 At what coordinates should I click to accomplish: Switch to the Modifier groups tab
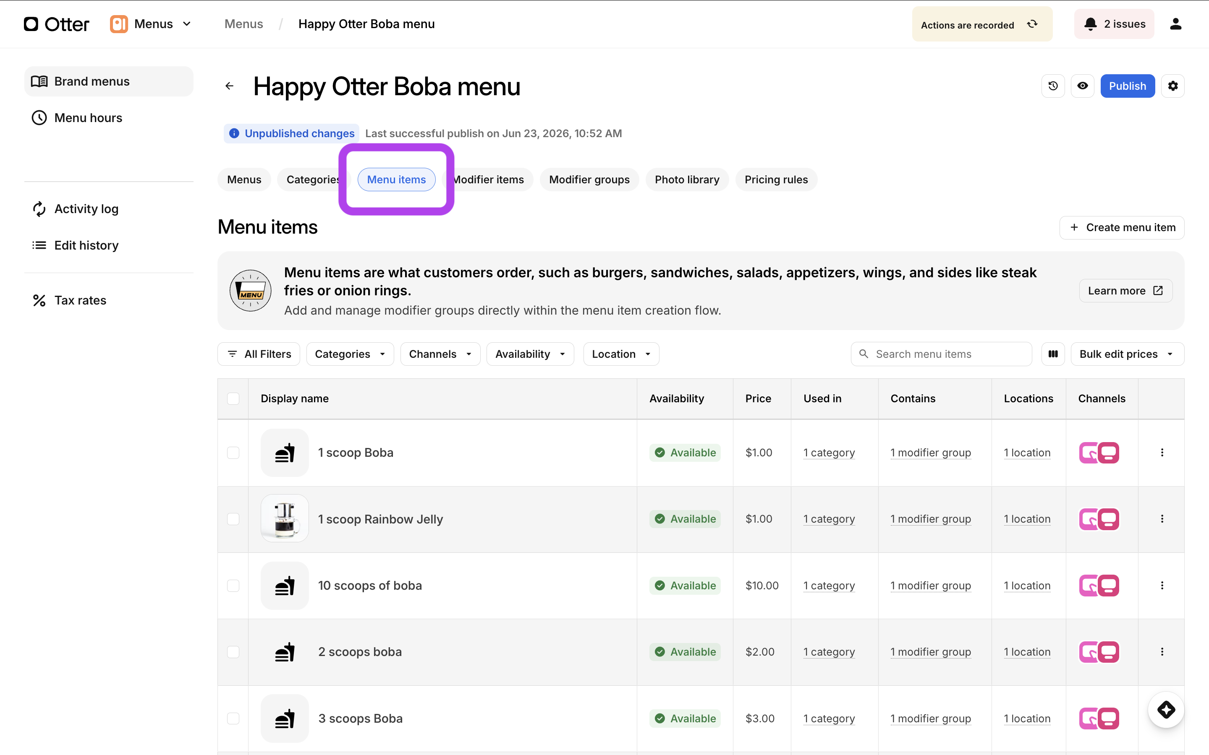[589, 180]
